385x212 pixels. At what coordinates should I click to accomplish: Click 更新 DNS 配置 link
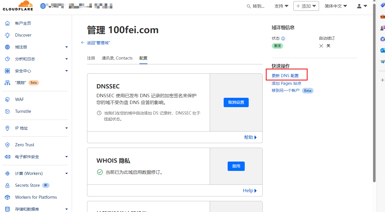coord(285,76)
